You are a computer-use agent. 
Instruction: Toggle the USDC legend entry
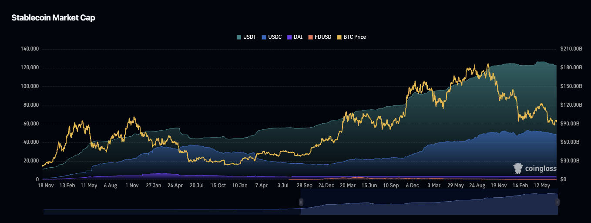(272, 37)
